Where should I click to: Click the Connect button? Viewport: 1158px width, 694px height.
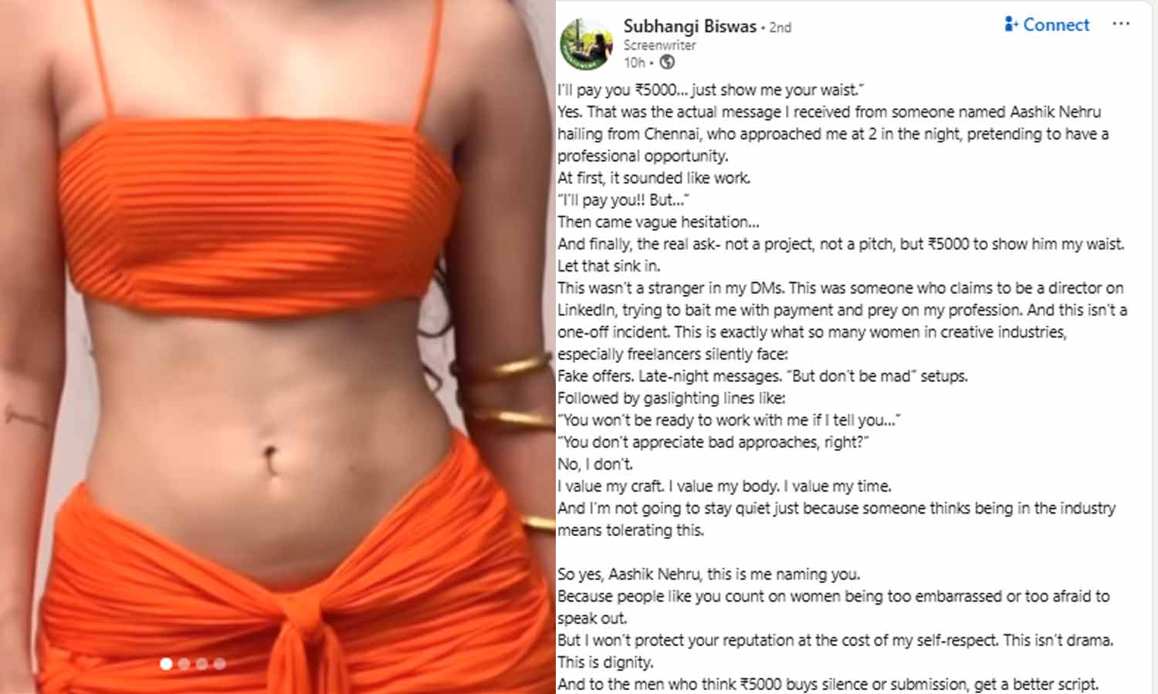pos(1047,25)
